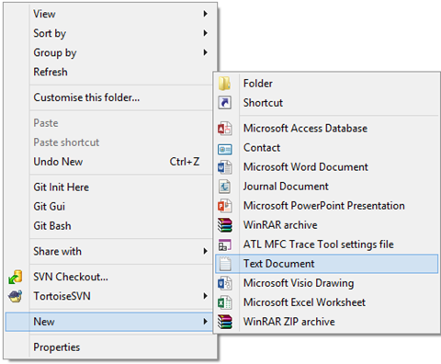The width and height of the screenshot is (441, 364).
Task: Click the Microsoft Access Database icon
Action: click(x=224, y=129)
